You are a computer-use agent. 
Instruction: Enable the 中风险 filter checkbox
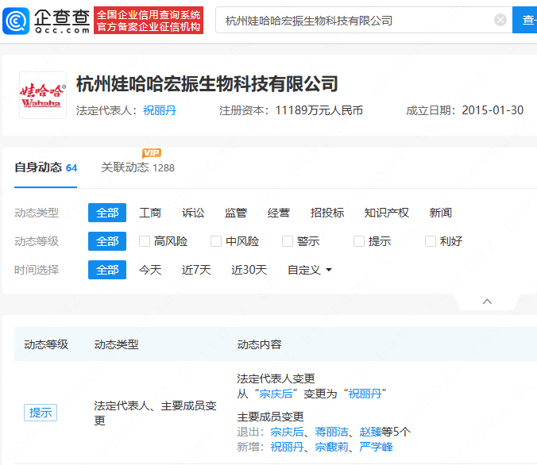216,241
